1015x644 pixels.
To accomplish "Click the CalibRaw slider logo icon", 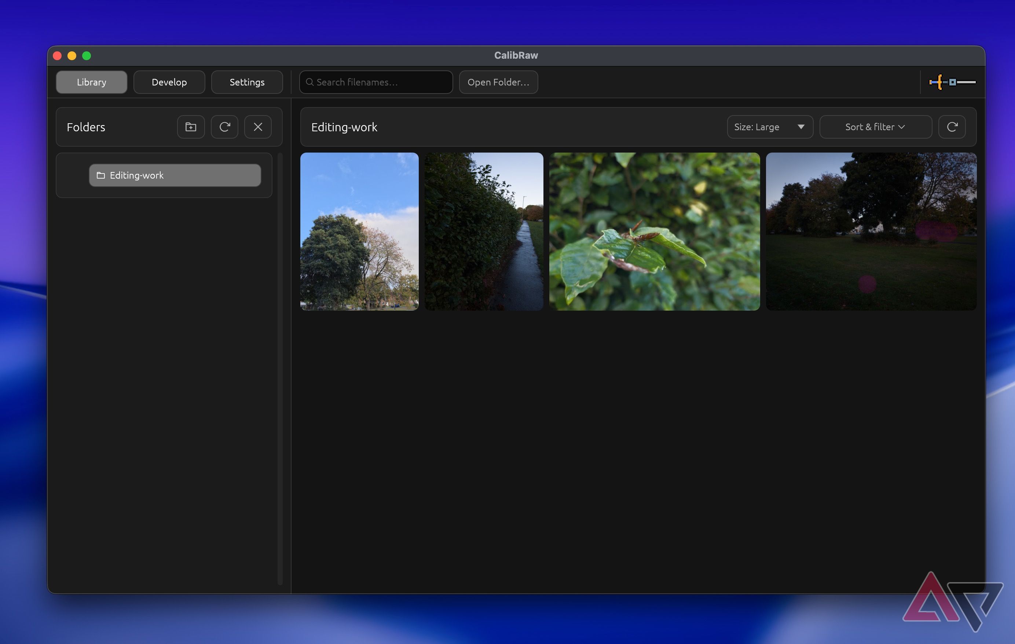I will point(952,82).
